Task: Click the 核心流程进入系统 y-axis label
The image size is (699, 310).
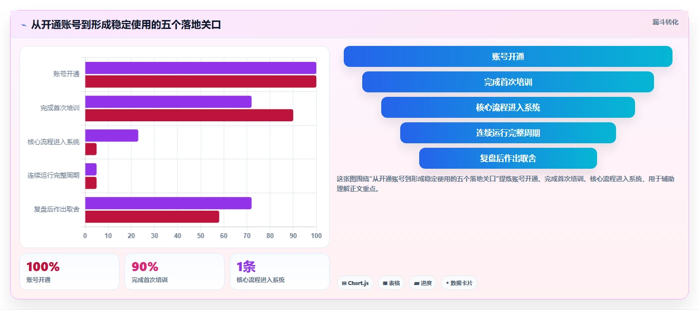Action: click(53, 142)
